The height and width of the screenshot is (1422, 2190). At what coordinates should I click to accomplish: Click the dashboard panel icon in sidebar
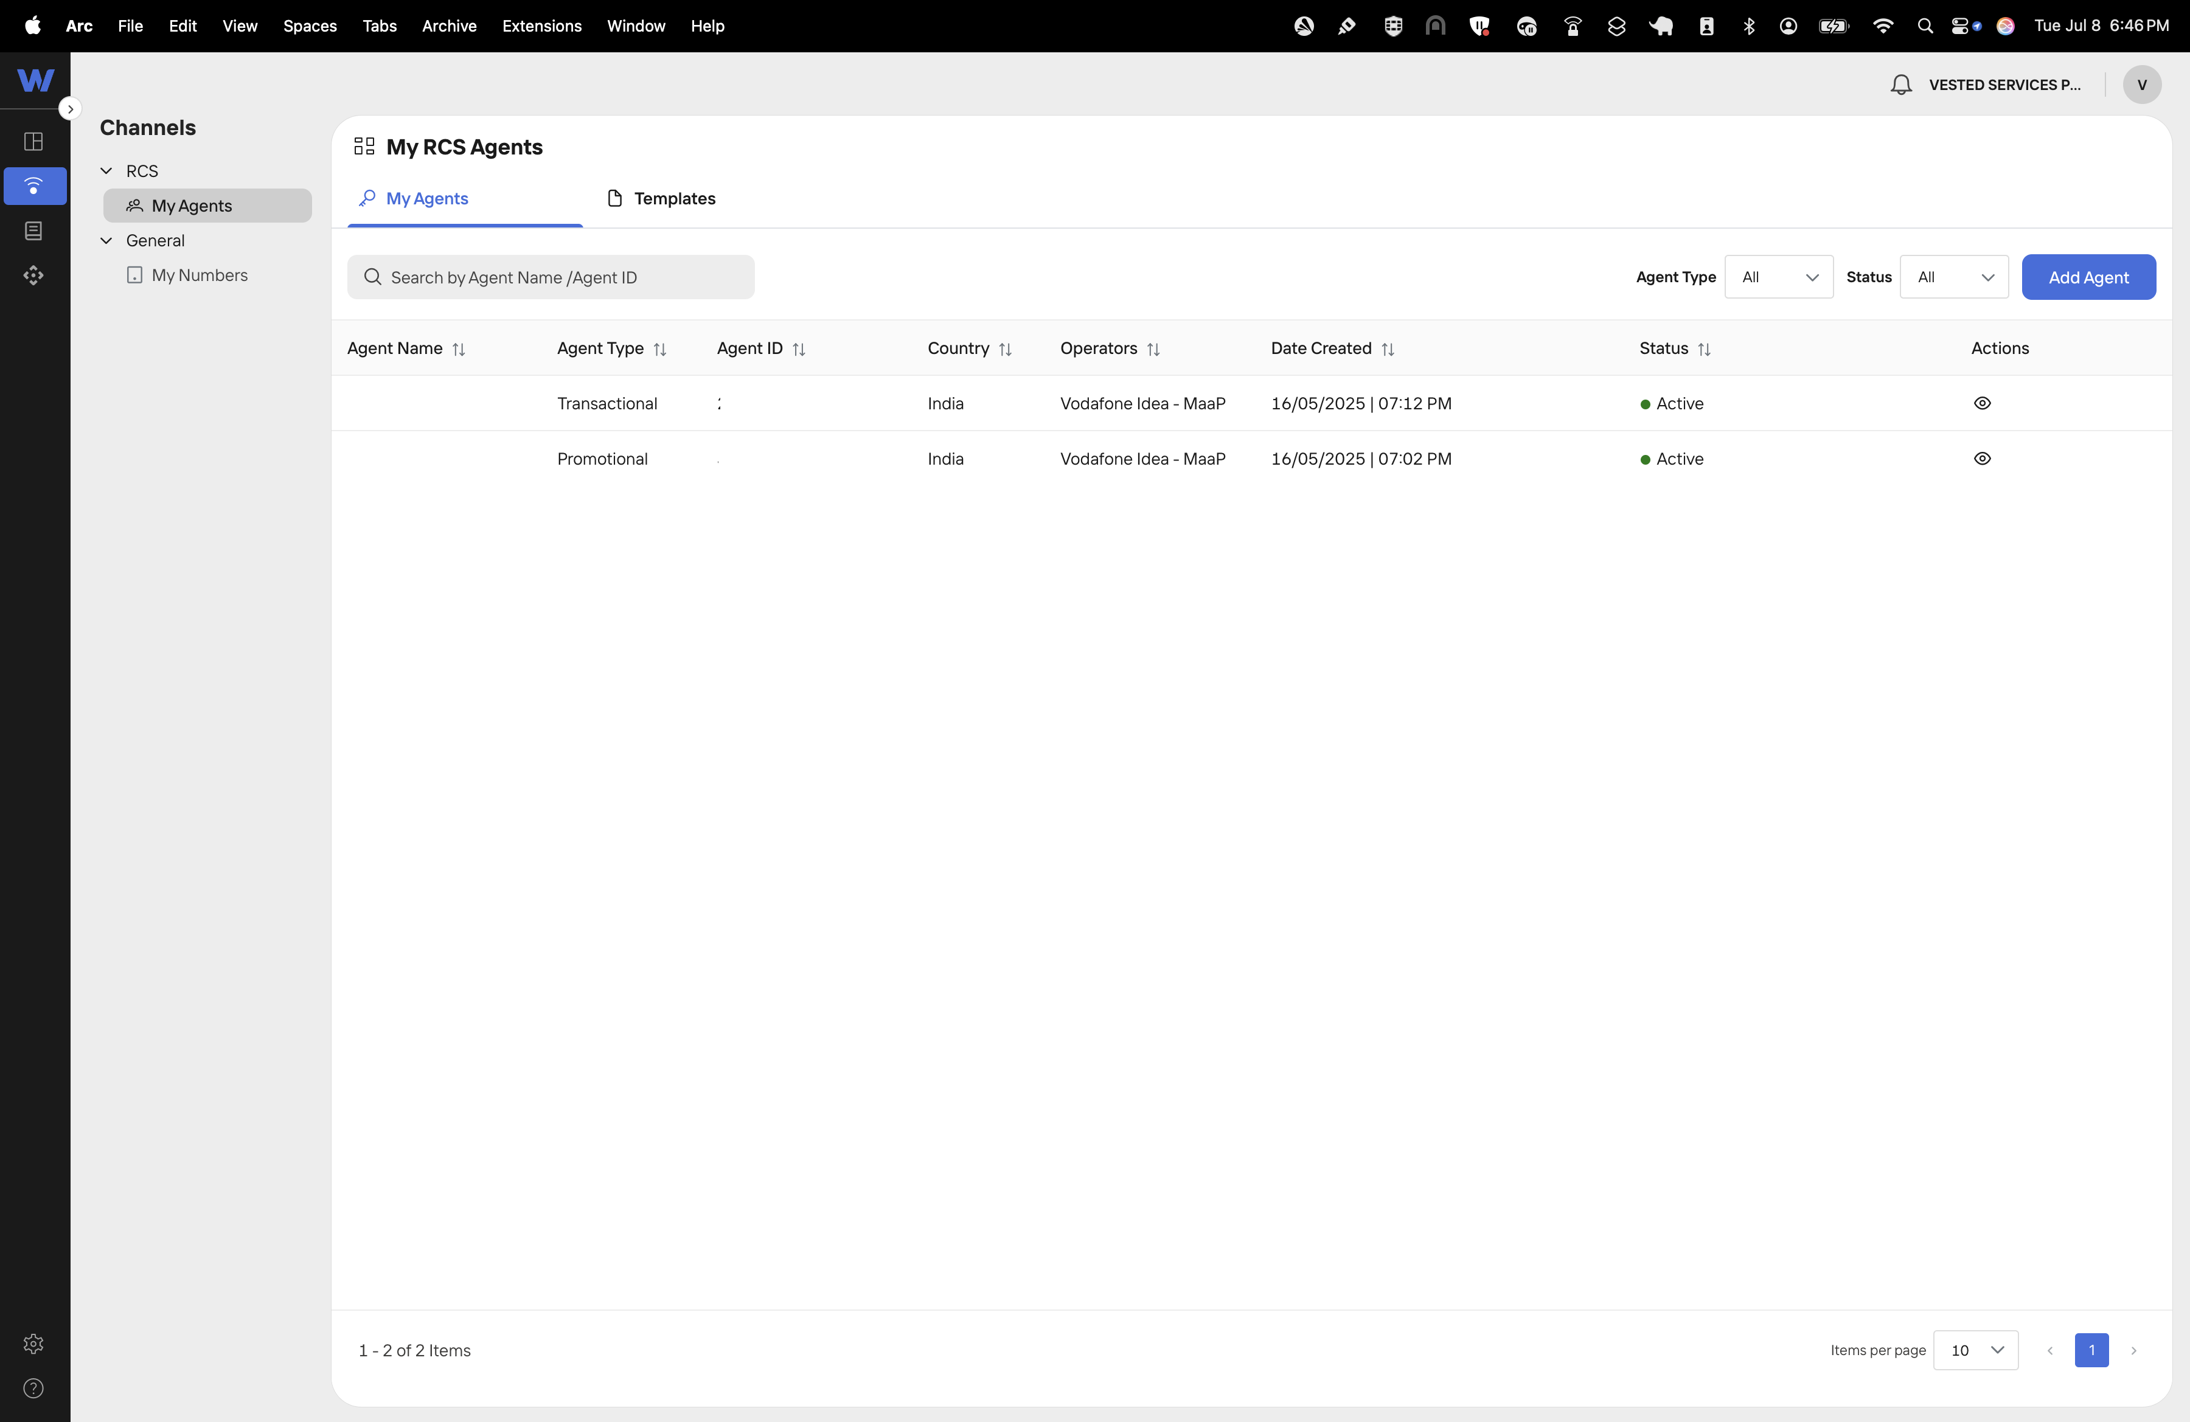click(34, 142)
